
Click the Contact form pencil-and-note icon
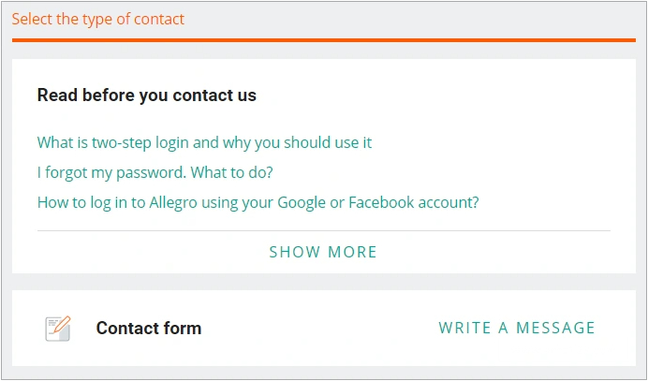58,328
